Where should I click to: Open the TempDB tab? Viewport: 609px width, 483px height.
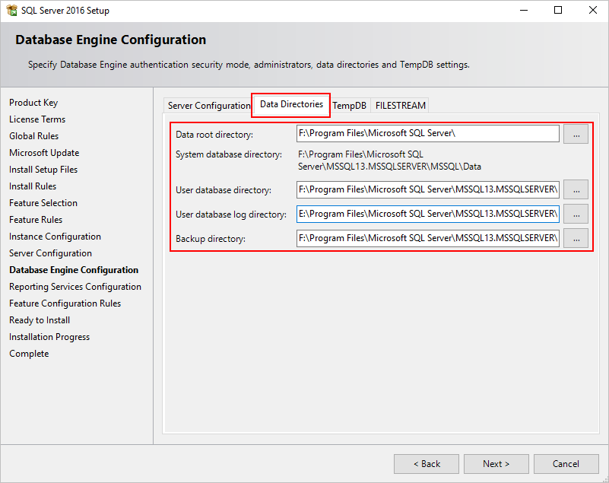pyautogui.click(x=349, y=106)
